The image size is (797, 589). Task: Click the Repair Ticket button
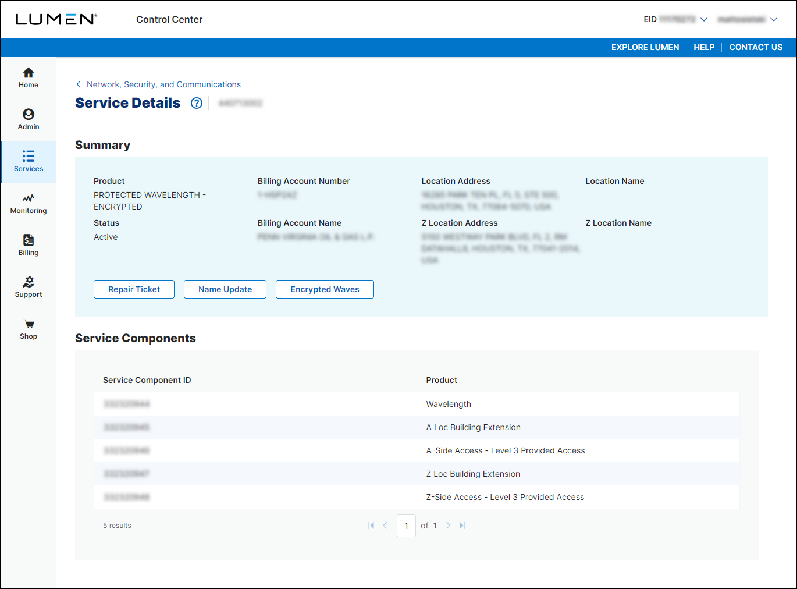[134, 289]
